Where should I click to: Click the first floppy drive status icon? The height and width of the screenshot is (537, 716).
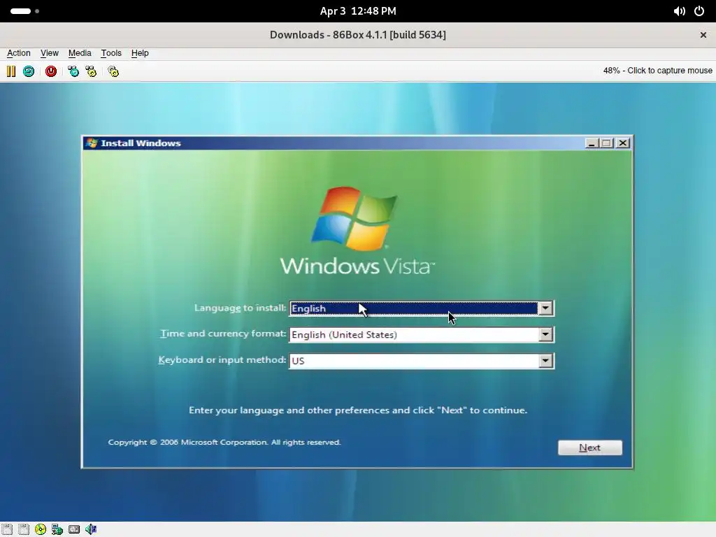tap(7, 529)
